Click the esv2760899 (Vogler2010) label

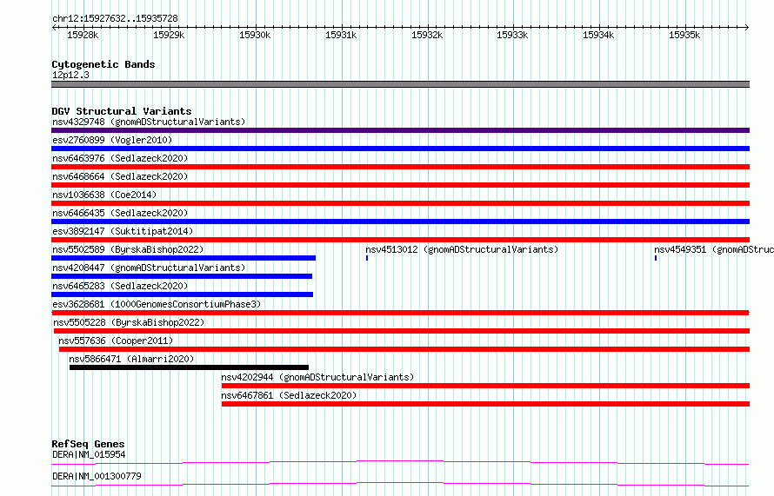click(112, 140)
